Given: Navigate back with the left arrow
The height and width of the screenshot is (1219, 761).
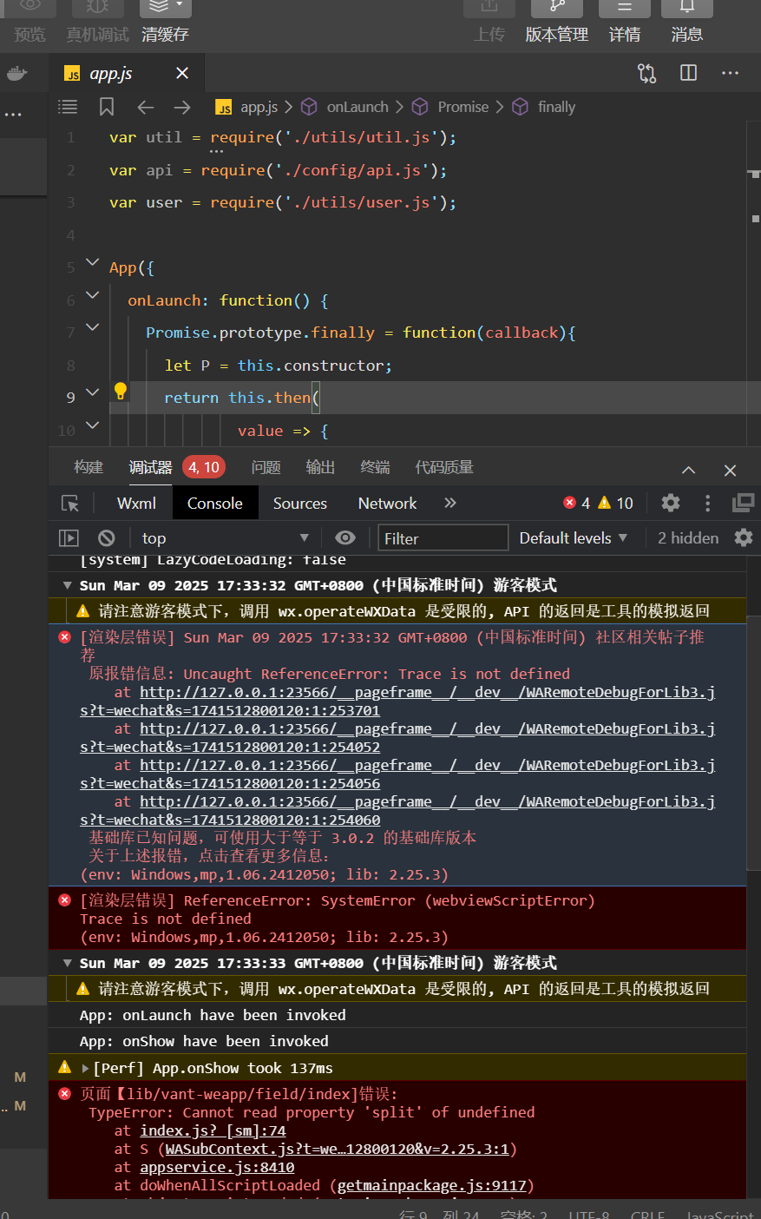Looking at the screenshot, I should tap(146, 107).
